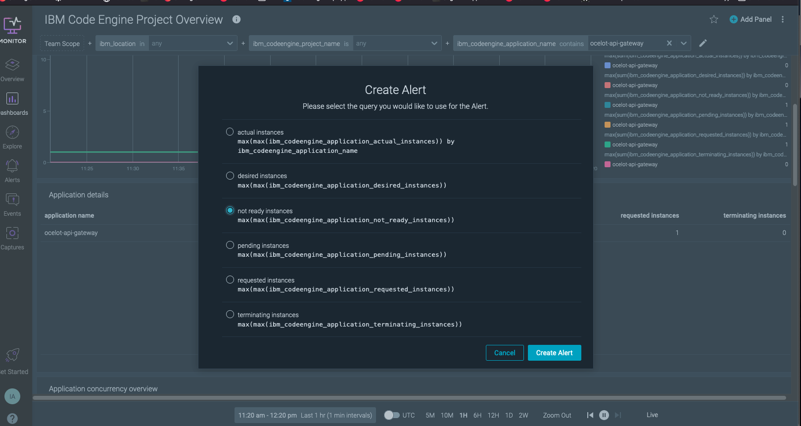Sort by application name column header
This screenshot has width=801, height=426.
pos(69,215)
